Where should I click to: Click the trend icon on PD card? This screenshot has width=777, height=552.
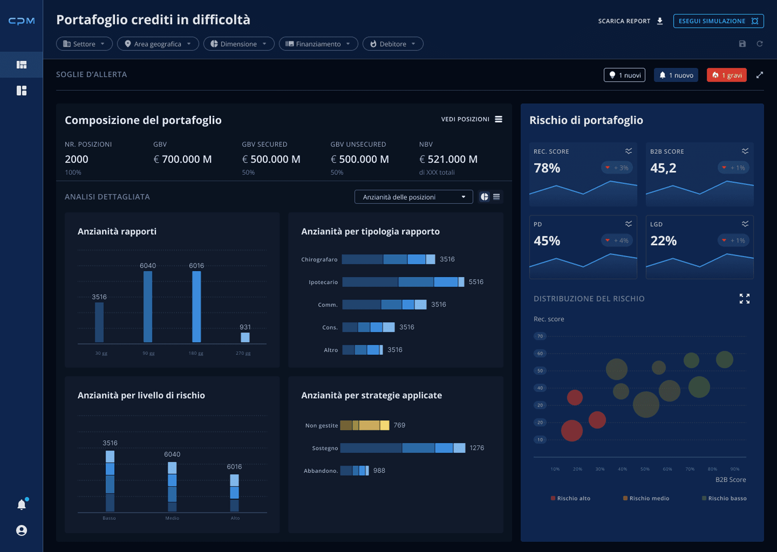point(628,224)
